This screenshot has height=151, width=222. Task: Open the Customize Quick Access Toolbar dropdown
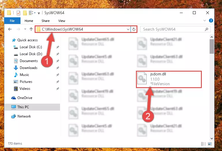pos(39,13)
